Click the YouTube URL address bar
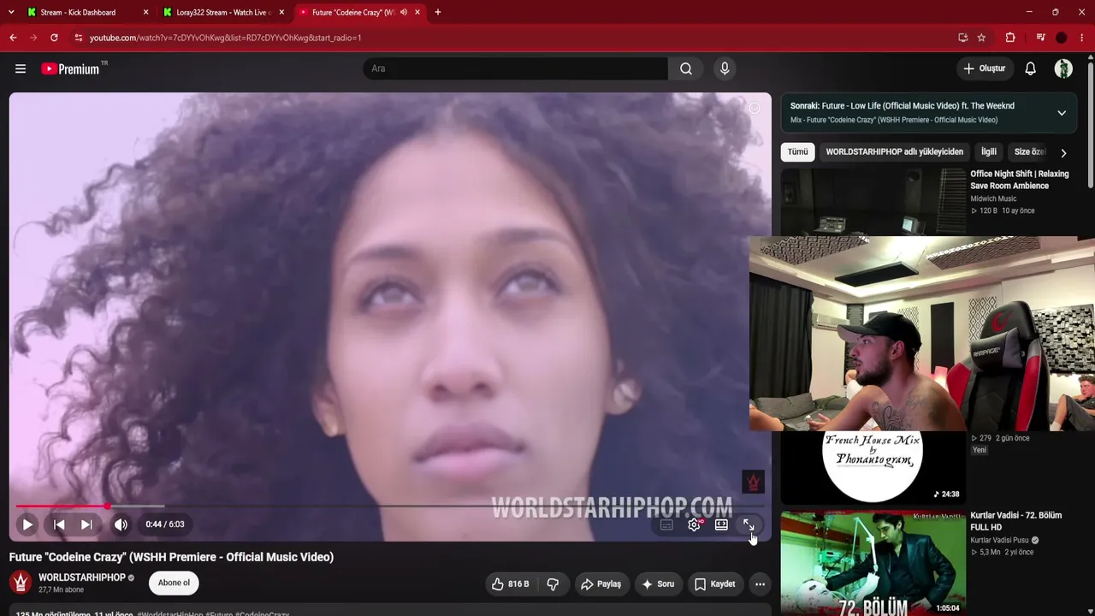The height and width of the screenshot is (616, 1095). [x=513, y=38]
